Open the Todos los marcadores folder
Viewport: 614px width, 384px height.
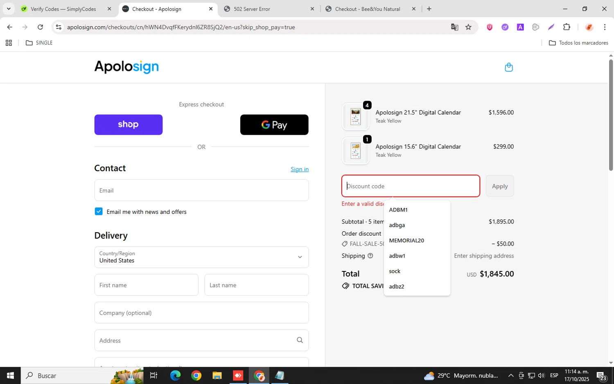tap(578, 43)
